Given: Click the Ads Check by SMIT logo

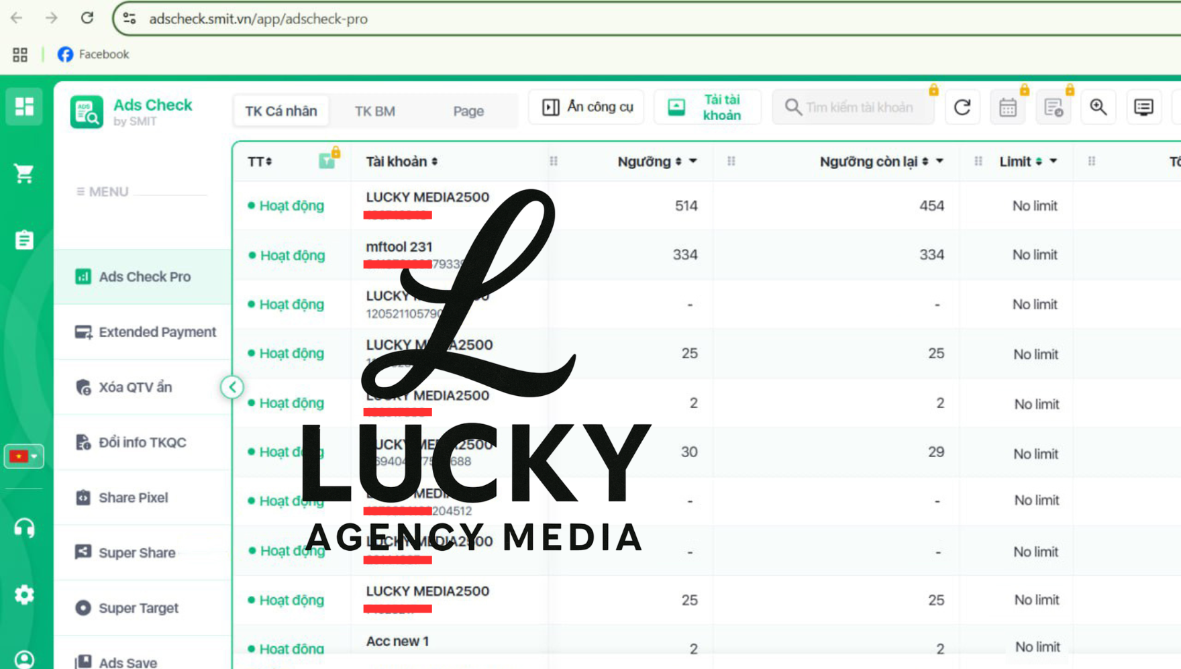Looking at the screenshot, I should click(x=132, y=111).
